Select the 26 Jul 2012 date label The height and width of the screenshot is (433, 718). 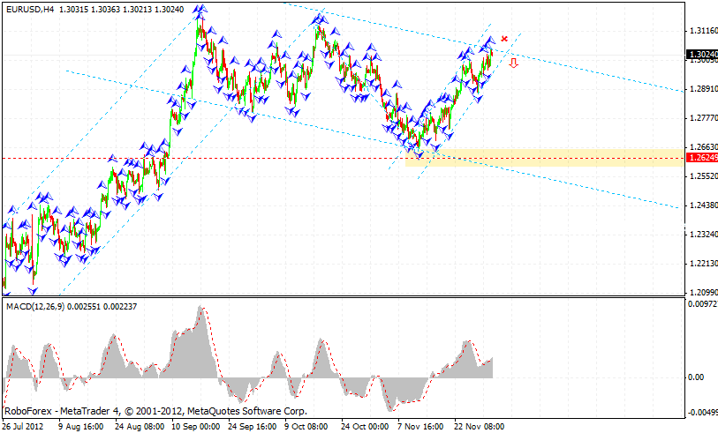point(26,424)
